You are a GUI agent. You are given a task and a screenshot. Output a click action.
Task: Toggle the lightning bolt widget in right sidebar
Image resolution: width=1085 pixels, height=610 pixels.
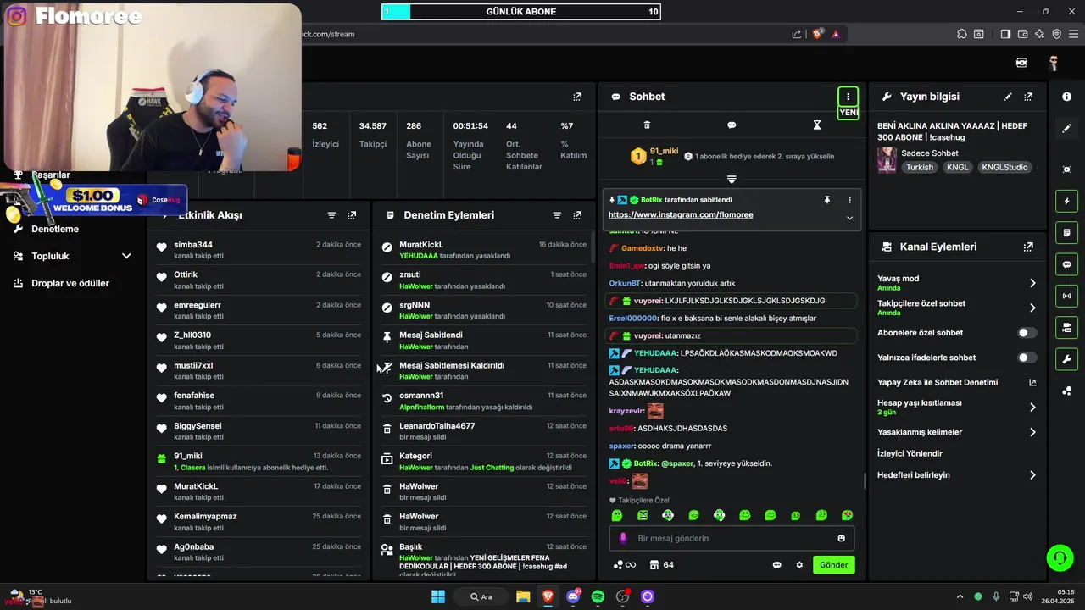point(1066,202)
